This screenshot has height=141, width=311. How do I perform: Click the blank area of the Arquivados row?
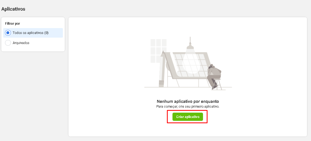[47, 43]
